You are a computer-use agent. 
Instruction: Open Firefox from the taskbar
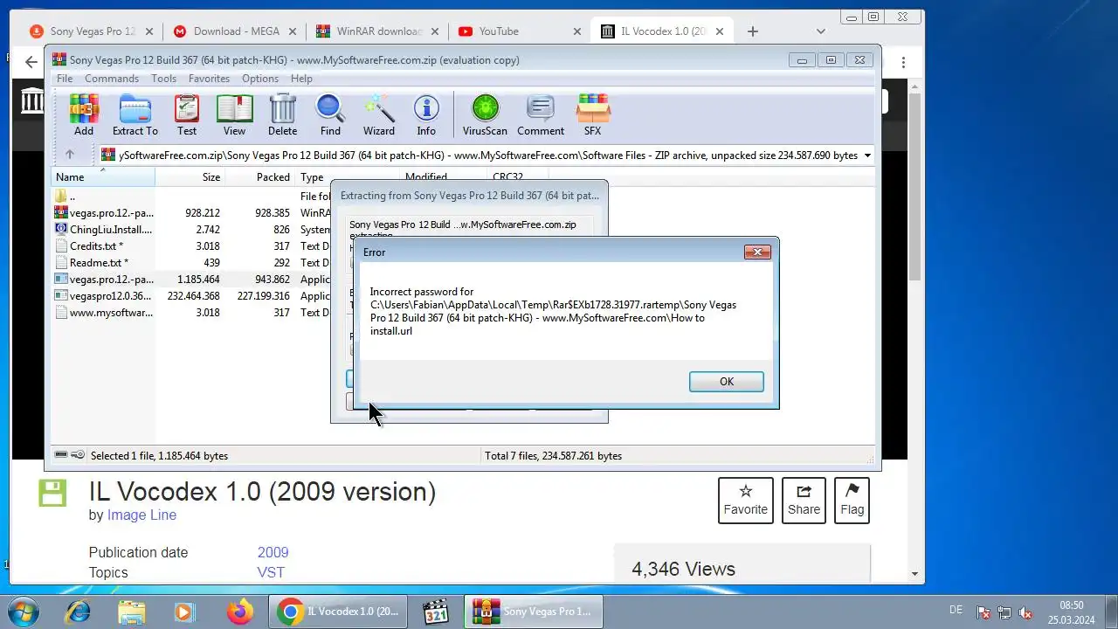[x=240, y=612]
